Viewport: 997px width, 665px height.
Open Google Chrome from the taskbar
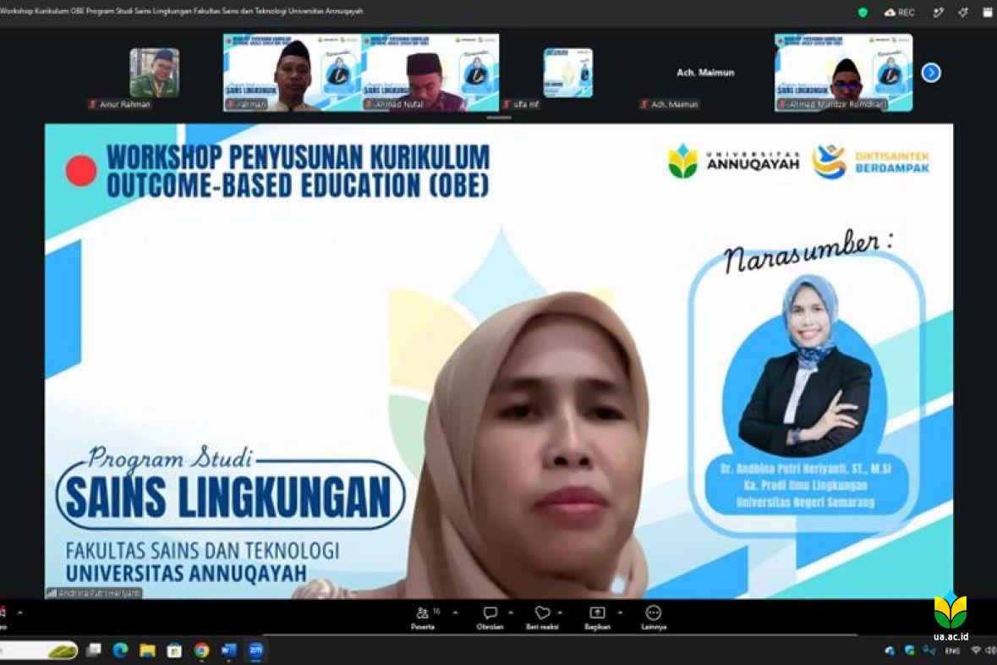(201, 650)
